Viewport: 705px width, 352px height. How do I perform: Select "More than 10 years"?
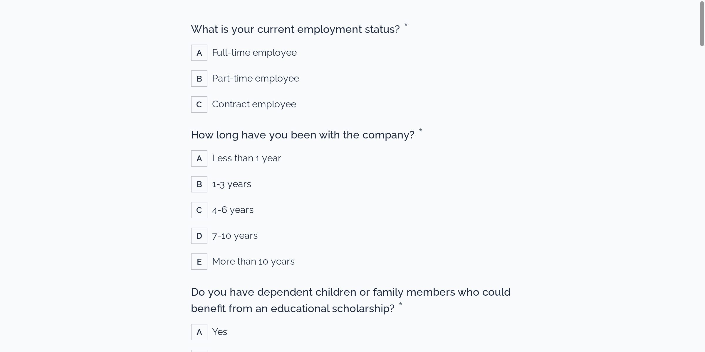253,261
